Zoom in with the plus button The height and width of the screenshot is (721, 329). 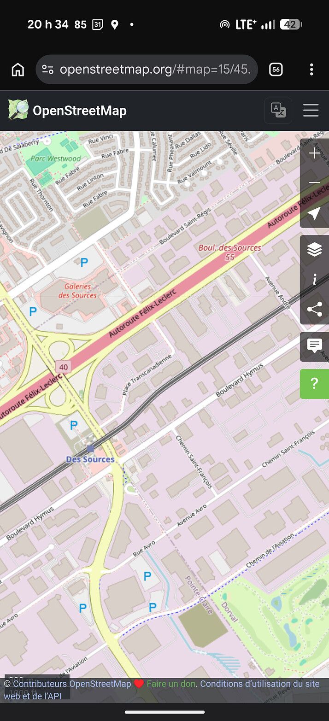click(x=314, y=154)
